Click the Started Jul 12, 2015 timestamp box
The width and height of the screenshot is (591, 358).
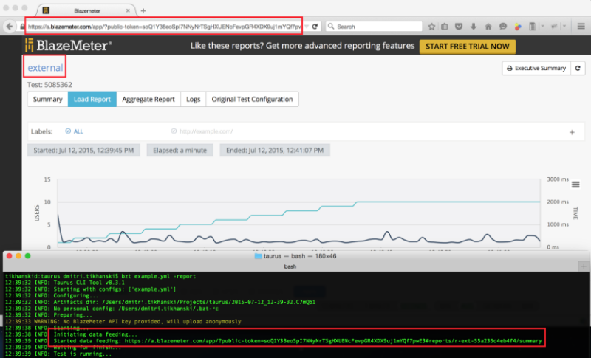point(83,150)
